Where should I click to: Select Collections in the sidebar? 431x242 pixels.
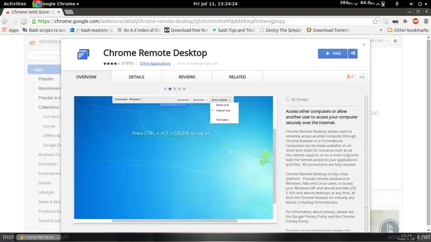point(49,107)
